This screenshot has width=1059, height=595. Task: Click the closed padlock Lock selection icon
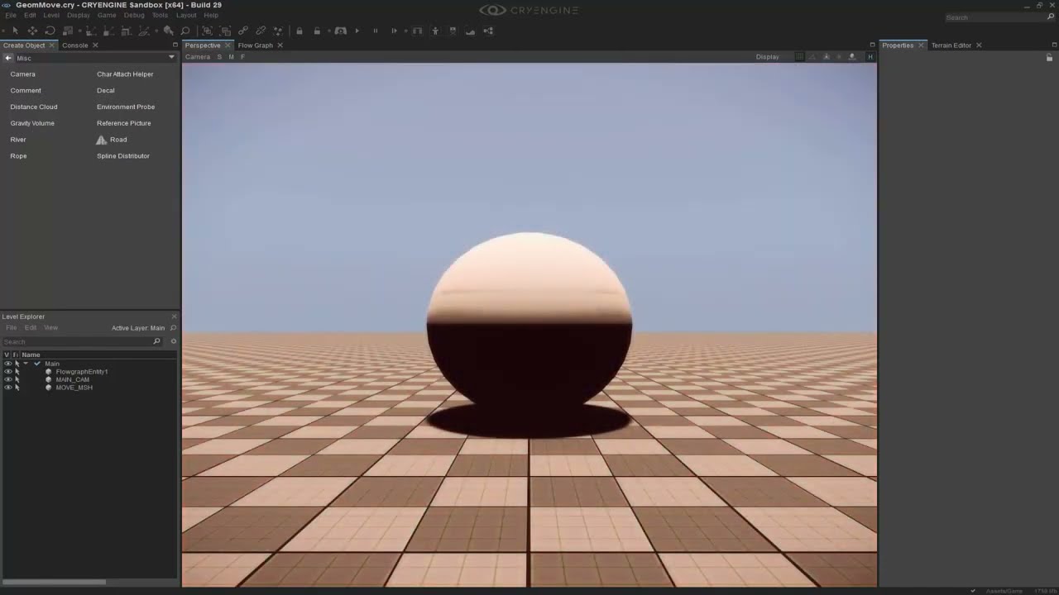[x=299, y=31]
